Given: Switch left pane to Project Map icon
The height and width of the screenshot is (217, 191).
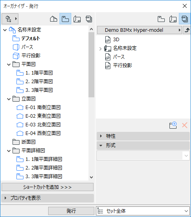Looking at the screenshot, I should tap(54, 19).
